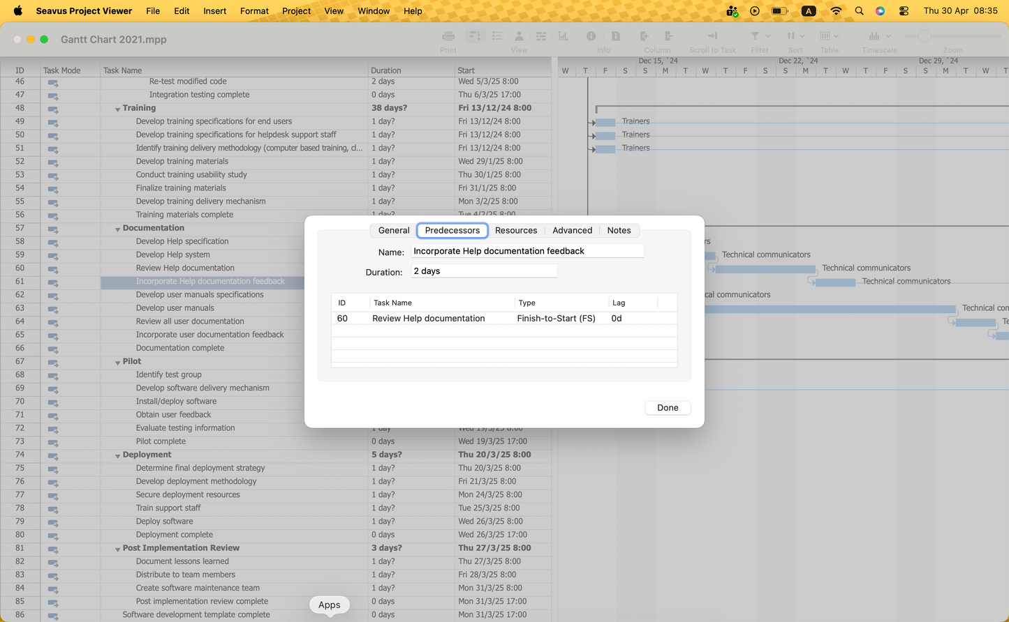1009x622 pixels.
Task: Click the Done button
Action: coord(668,408)
